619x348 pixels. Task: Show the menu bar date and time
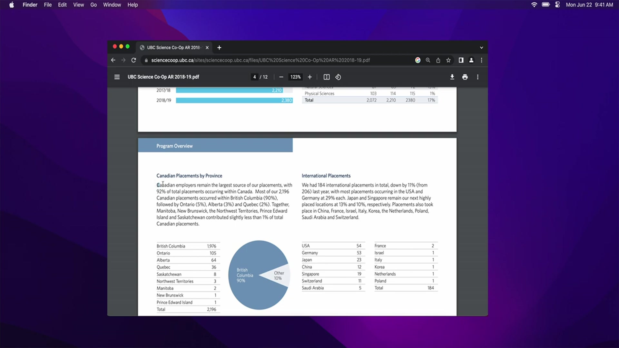(x=589, y=5)
